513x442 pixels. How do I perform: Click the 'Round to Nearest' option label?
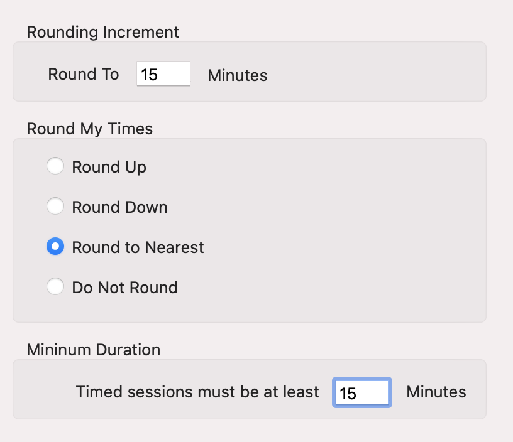pos(138,247)
